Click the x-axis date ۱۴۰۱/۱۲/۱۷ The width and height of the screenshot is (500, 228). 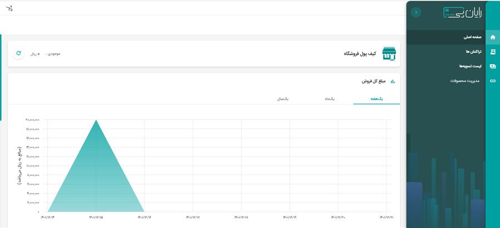click(x=193, y=217)
